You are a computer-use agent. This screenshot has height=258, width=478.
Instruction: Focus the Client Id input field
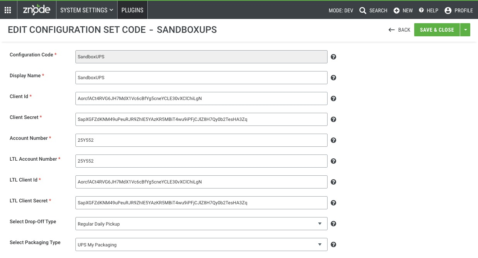point(201,98)
